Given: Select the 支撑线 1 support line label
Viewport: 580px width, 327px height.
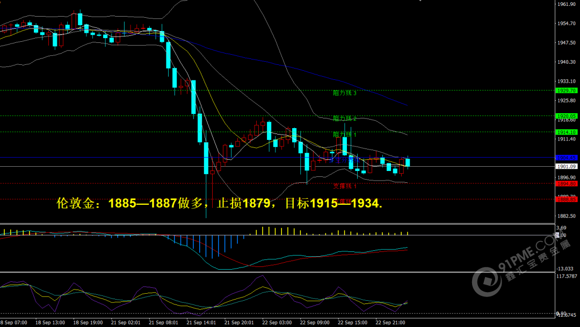Looking at the screenshot, I should coord(345,186).
